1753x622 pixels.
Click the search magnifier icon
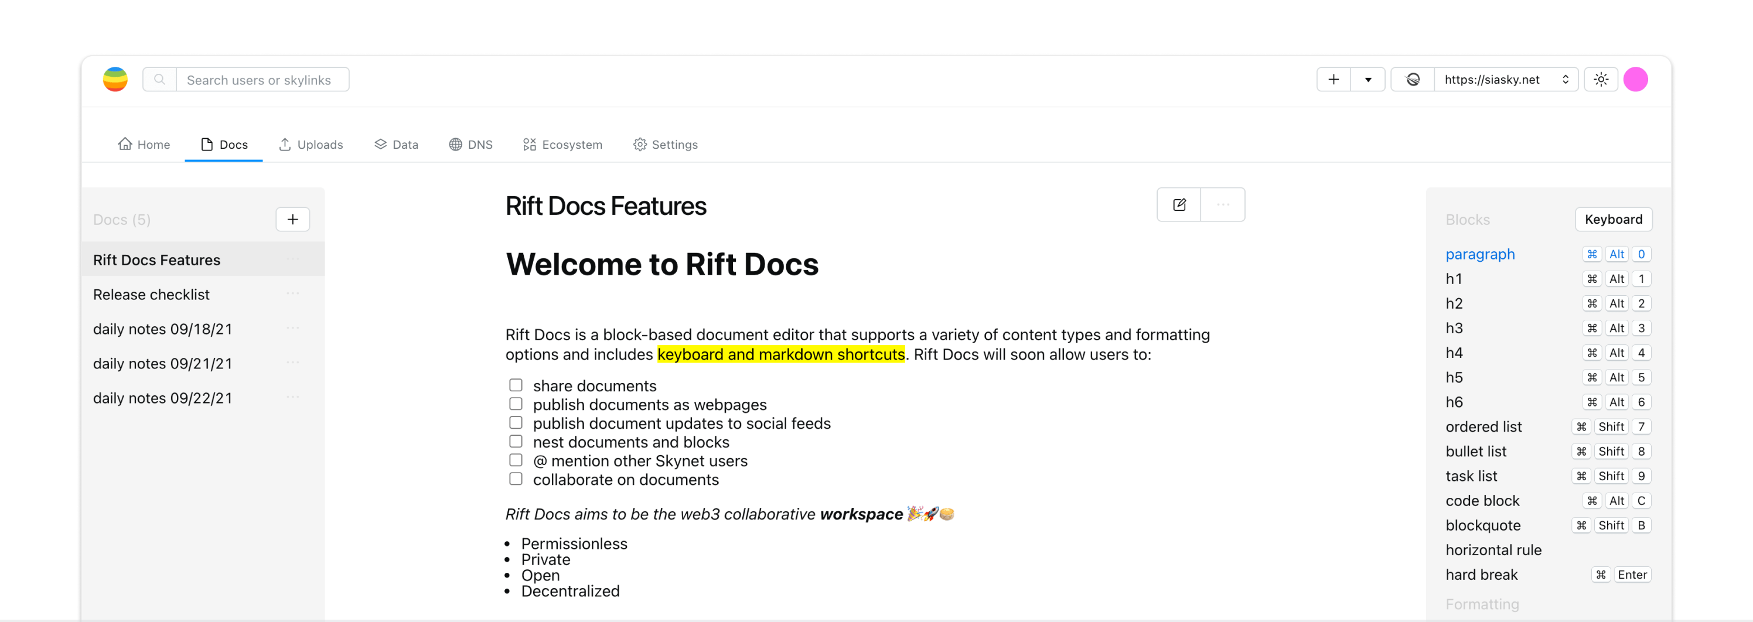159,80
